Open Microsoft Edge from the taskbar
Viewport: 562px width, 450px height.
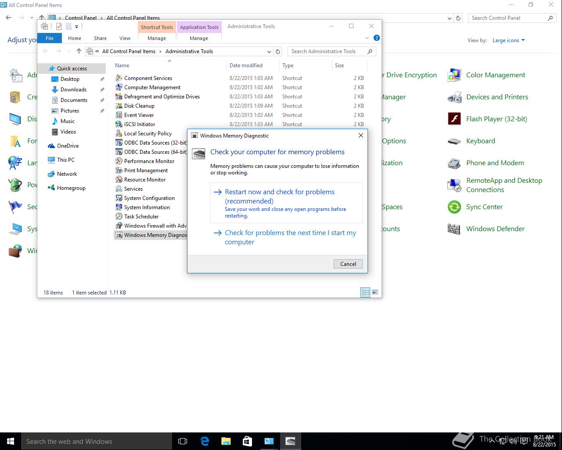205,441
